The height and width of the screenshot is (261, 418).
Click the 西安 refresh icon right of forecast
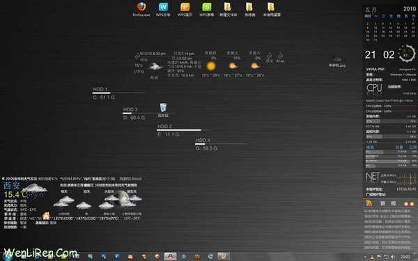269,56
